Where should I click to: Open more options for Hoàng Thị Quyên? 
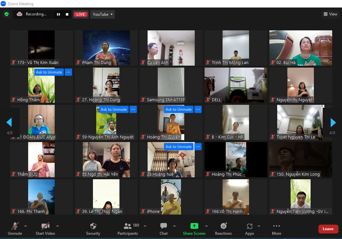click(x=198, y=109)
